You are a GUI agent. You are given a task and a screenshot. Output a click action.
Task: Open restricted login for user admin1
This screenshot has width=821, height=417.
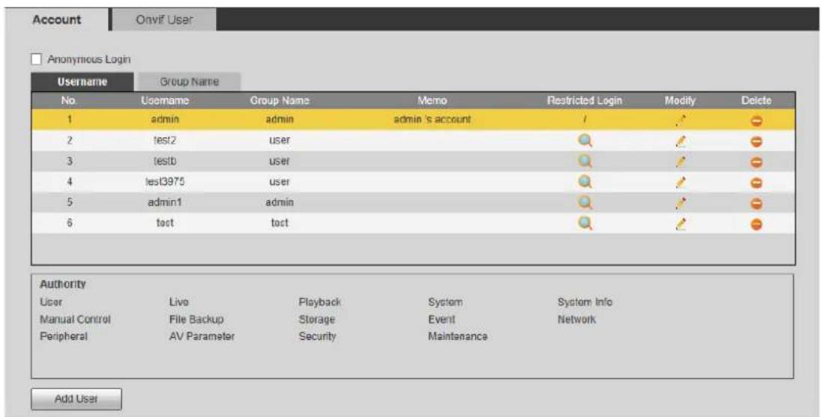585,203
